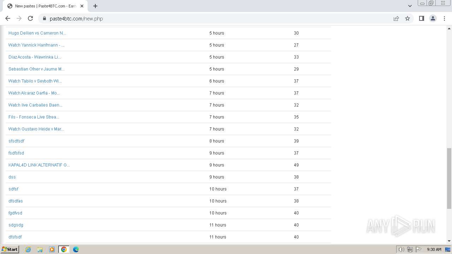Open the sdgsdg paste
This screenshot has width=452, height=254.
click(x=16, y=225)
